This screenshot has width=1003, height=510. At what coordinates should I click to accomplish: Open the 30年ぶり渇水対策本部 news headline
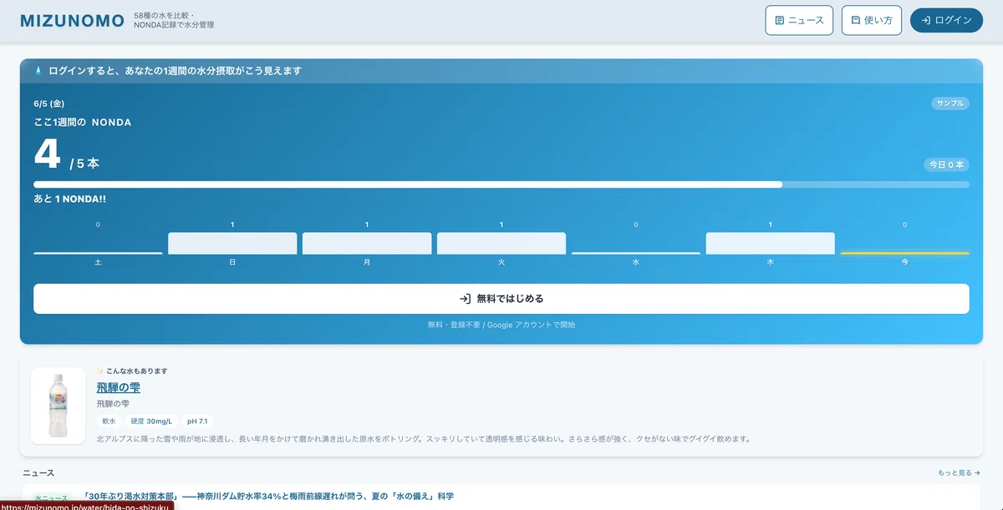point(268,496)
